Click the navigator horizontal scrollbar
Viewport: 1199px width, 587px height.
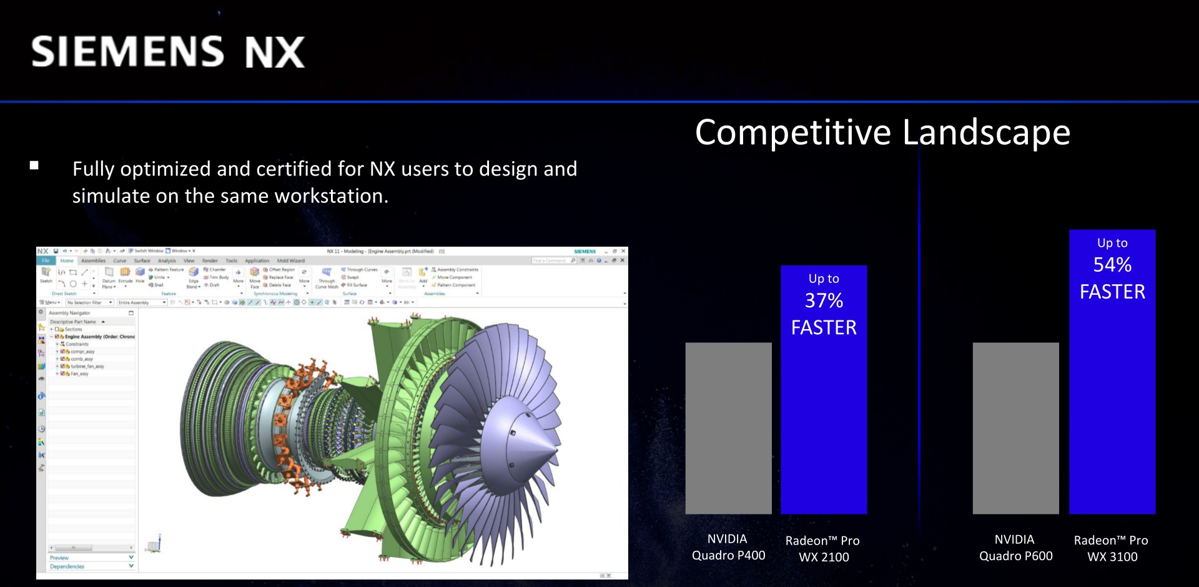point(91,548)
